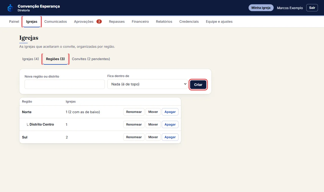324x192 pixels.
Task: Click the Igrejas column header
Action: 71,102
